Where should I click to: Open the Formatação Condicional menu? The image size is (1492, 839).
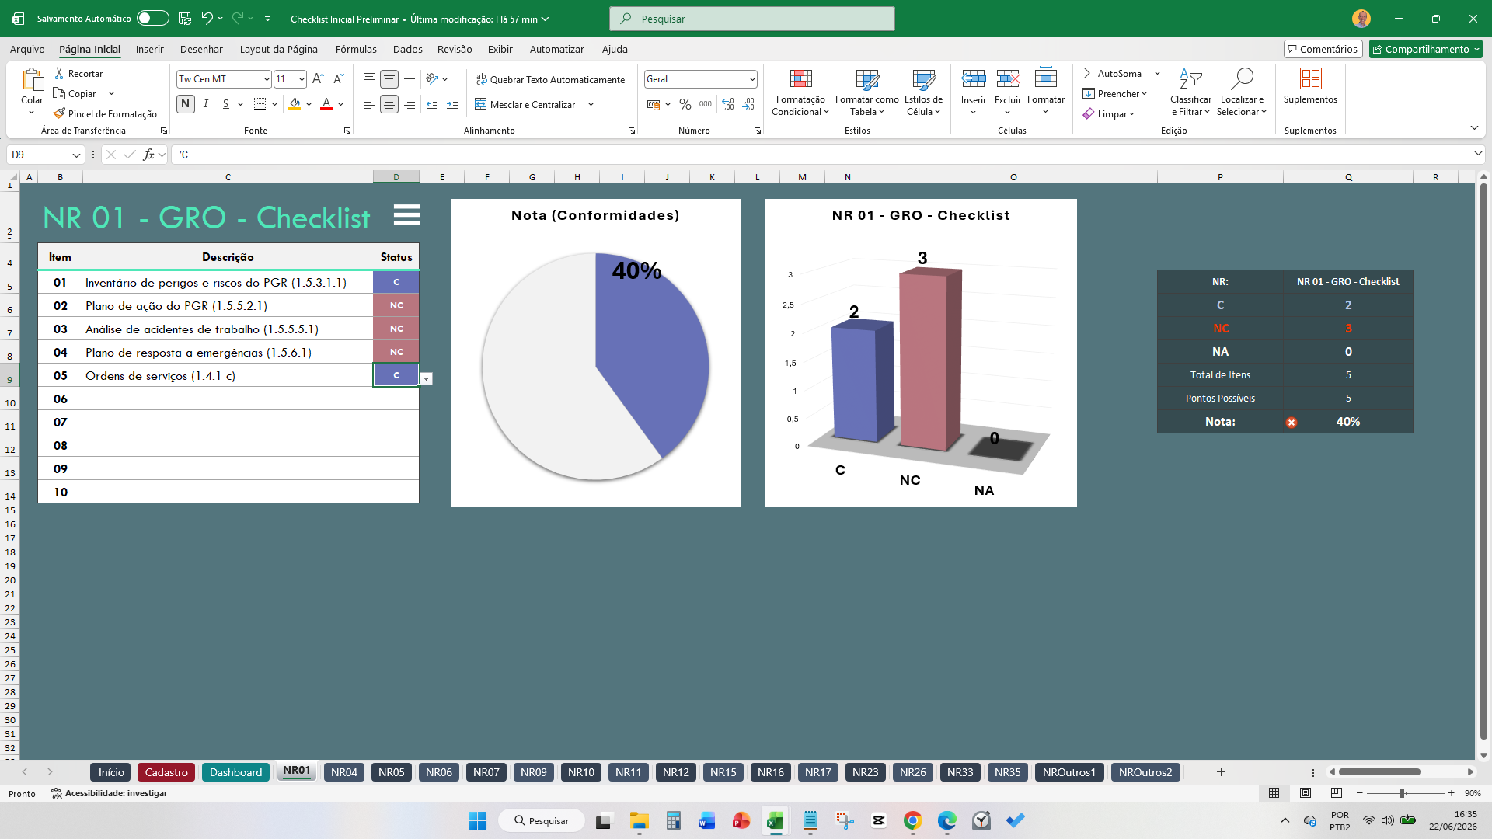[800, 92]
